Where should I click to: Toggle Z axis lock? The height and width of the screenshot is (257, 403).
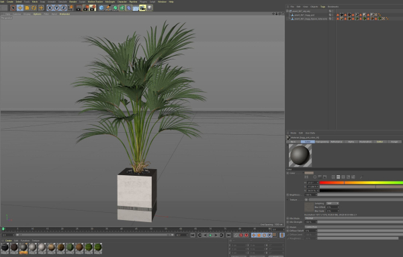[x=64, y=8]
